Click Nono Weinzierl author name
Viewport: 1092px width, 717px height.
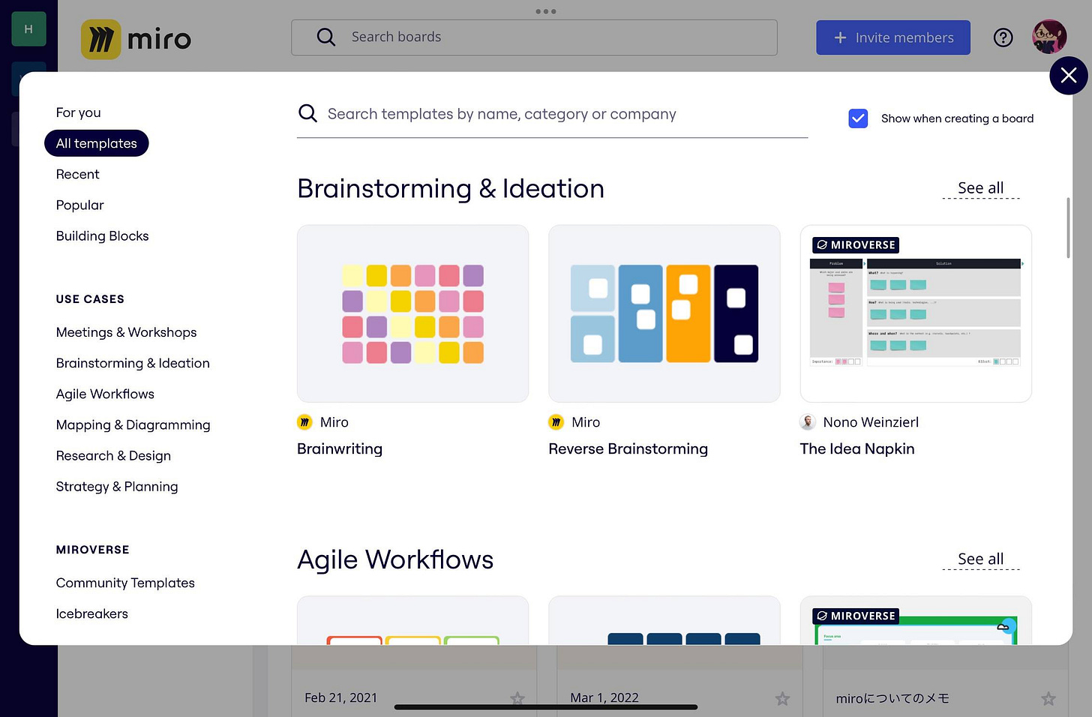(871, 422)
